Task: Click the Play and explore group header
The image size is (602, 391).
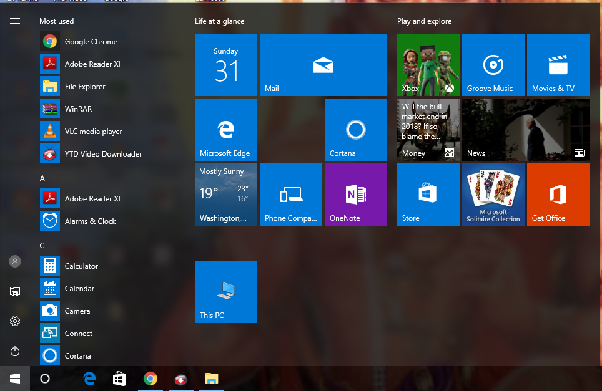Action: coord(424,21)
